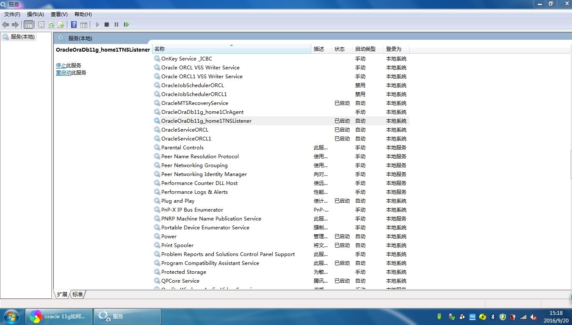Sort by the 描述 column header
The height and width of the screenshot is (325, 572).
(322, 49)
